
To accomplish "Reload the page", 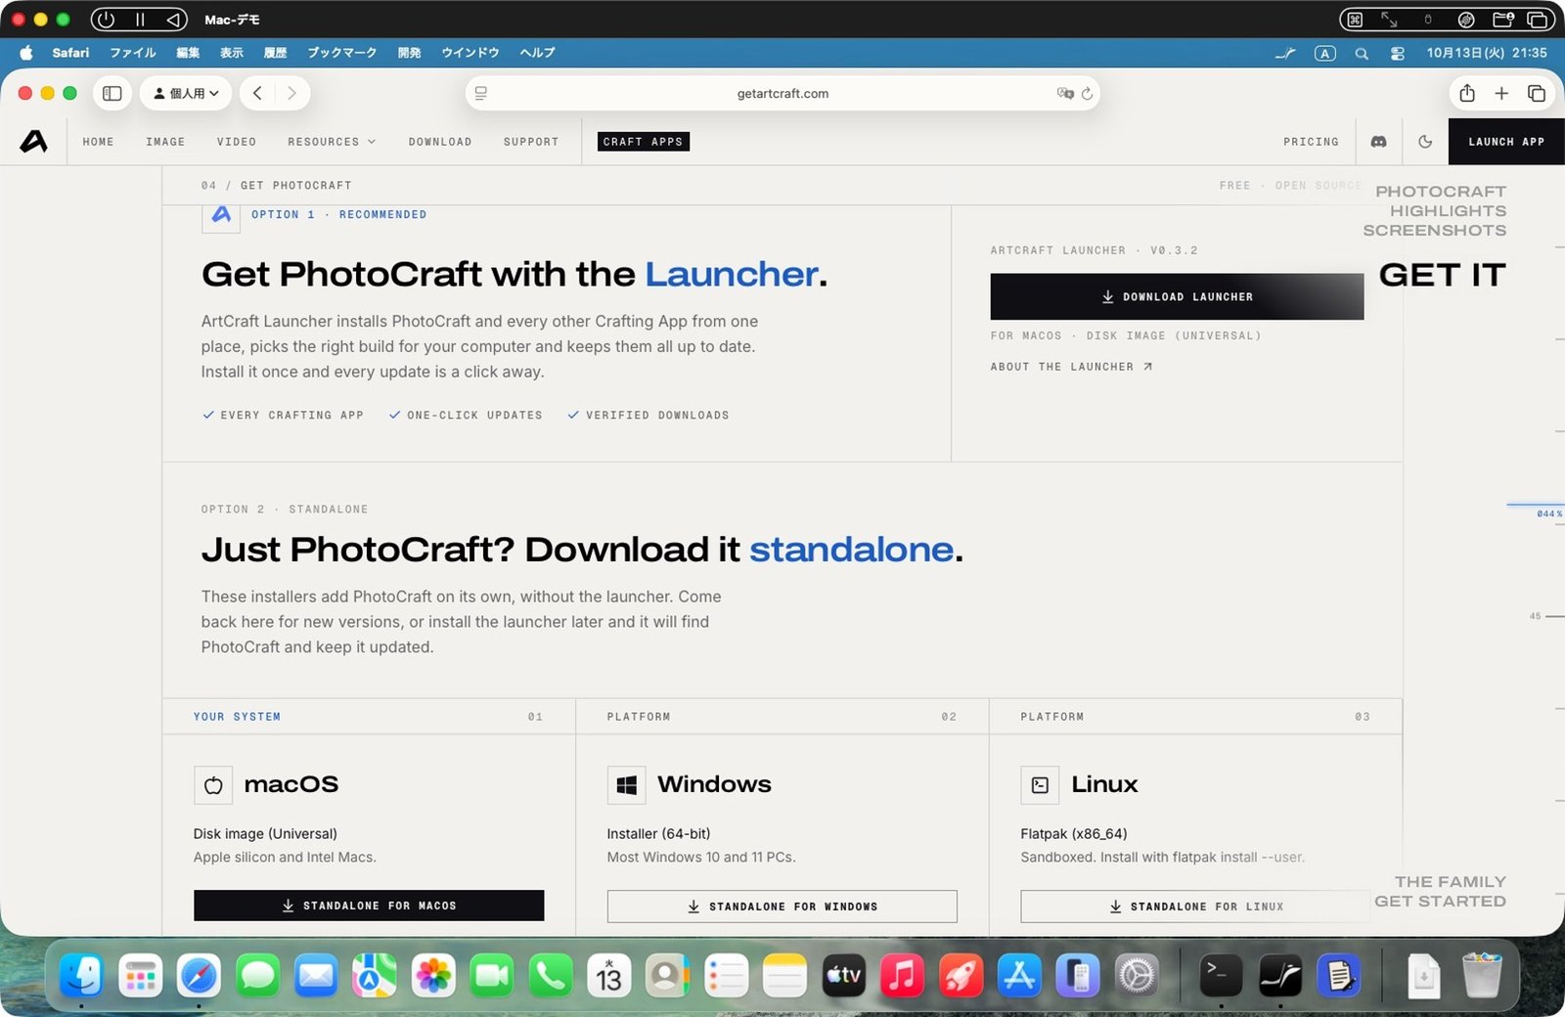I will pyautogui.click(x=1087, y=93).
